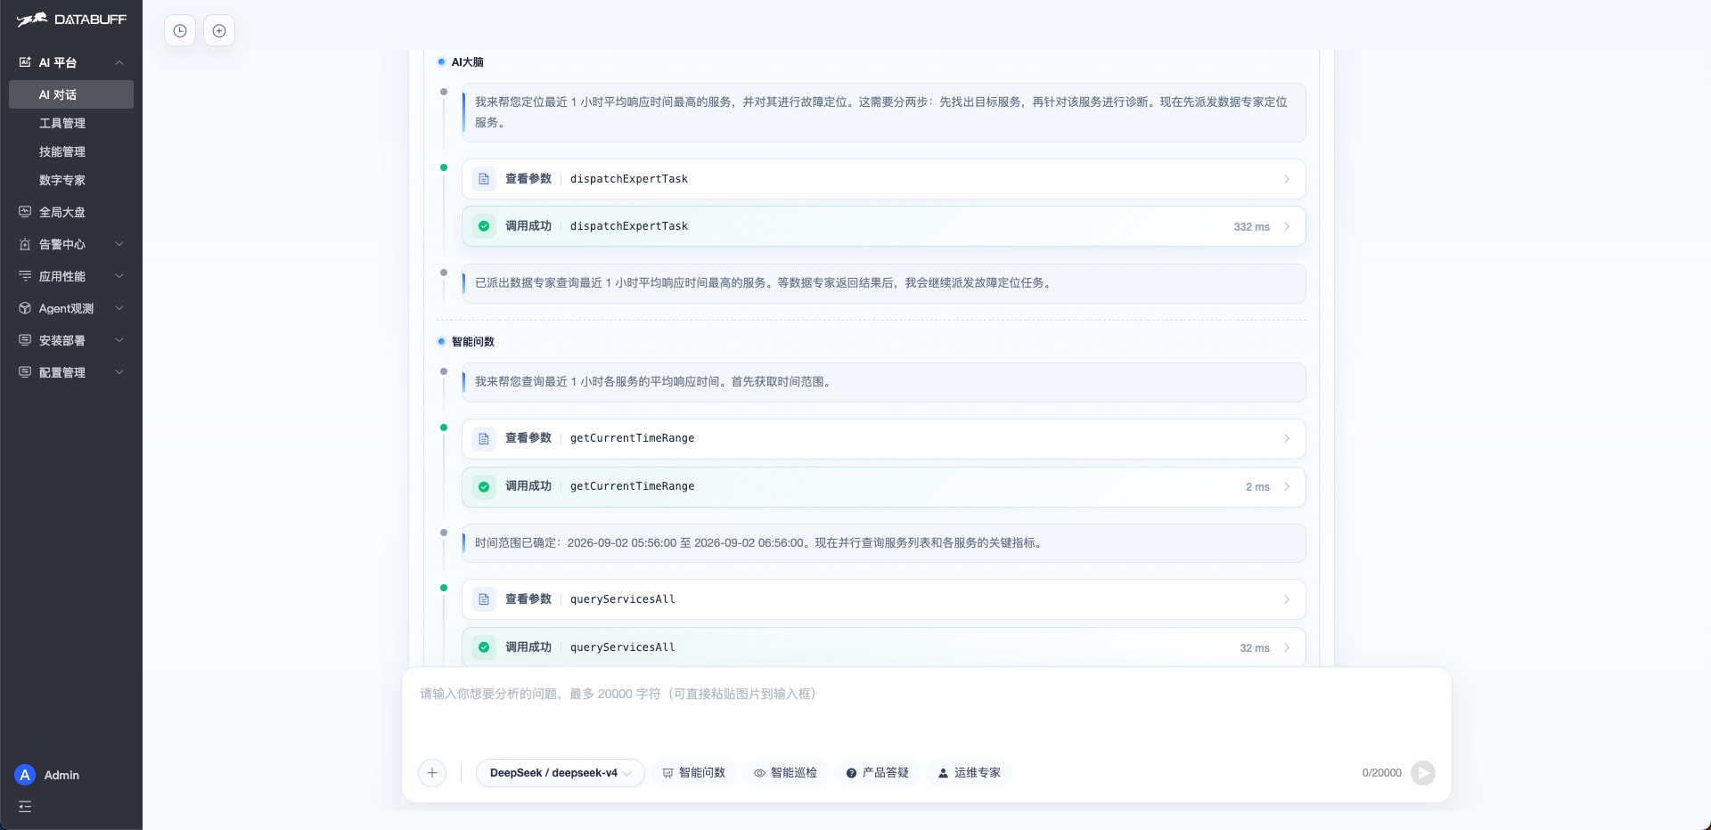Viewport: 1711px width, 830px height.
Task: Click the 332 ms duration text
Action: 1251,227
